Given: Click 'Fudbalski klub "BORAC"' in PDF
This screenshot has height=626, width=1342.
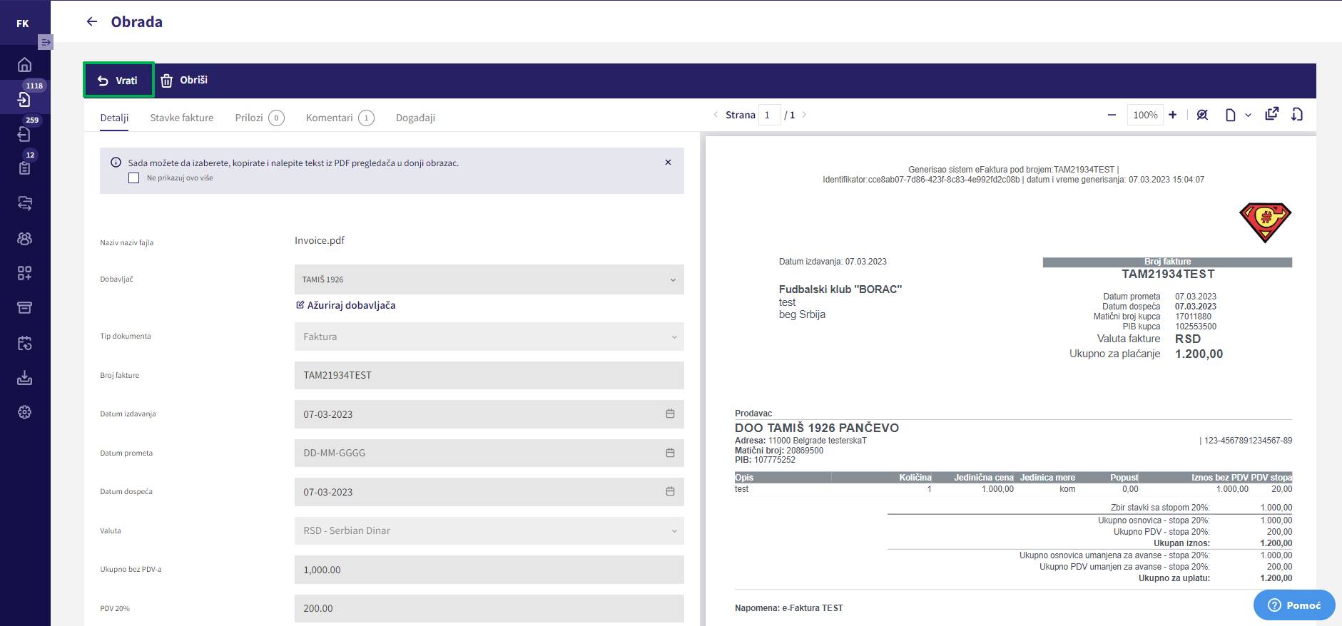Looking at the screenshot, I should point(840,289).
